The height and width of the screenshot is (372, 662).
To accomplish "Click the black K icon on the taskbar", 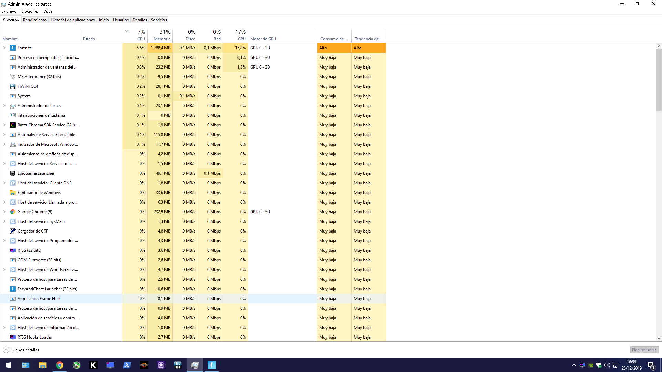I will coord(93,365).
